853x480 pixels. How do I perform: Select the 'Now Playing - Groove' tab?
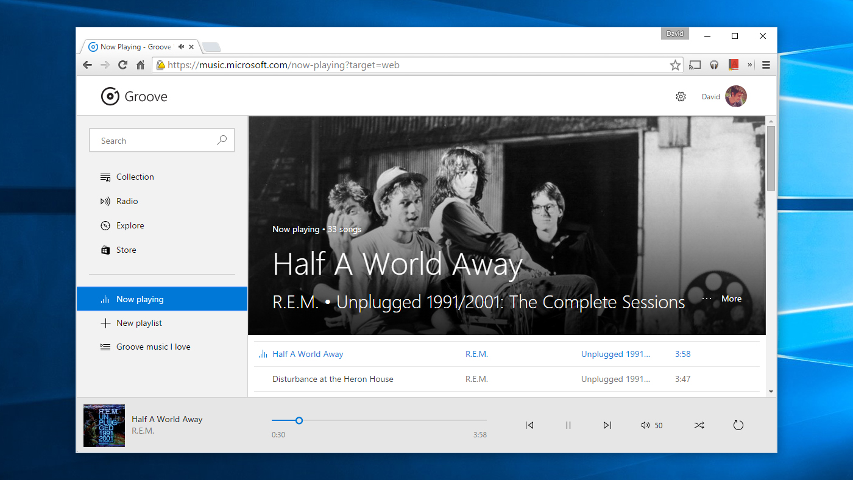(140, 46)
